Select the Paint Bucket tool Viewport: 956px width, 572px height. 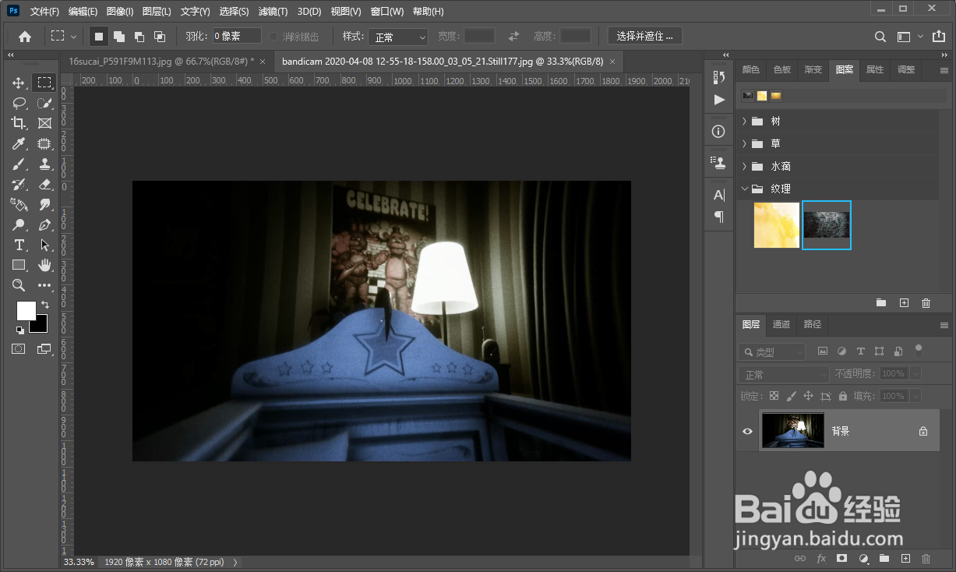pos(19,204)
